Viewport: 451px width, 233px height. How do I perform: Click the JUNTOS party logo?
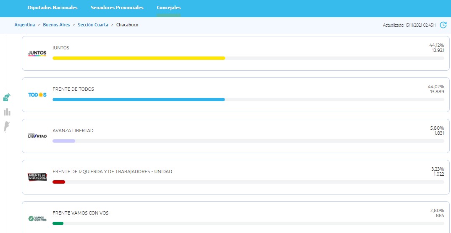(37, 53)
